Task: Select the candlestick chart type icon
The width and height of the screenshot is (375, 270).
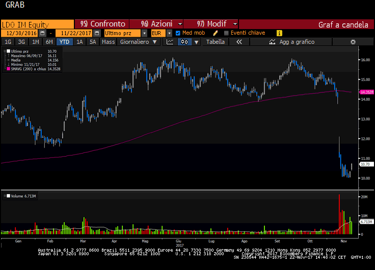Action: tap(183, 42)
